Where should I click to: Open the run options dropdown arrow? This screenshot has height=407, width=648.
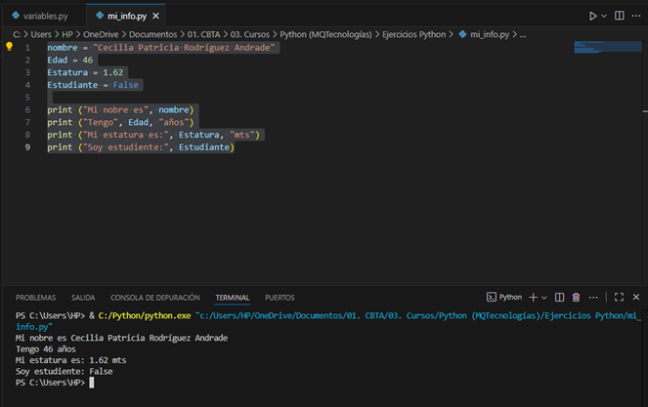604,16
